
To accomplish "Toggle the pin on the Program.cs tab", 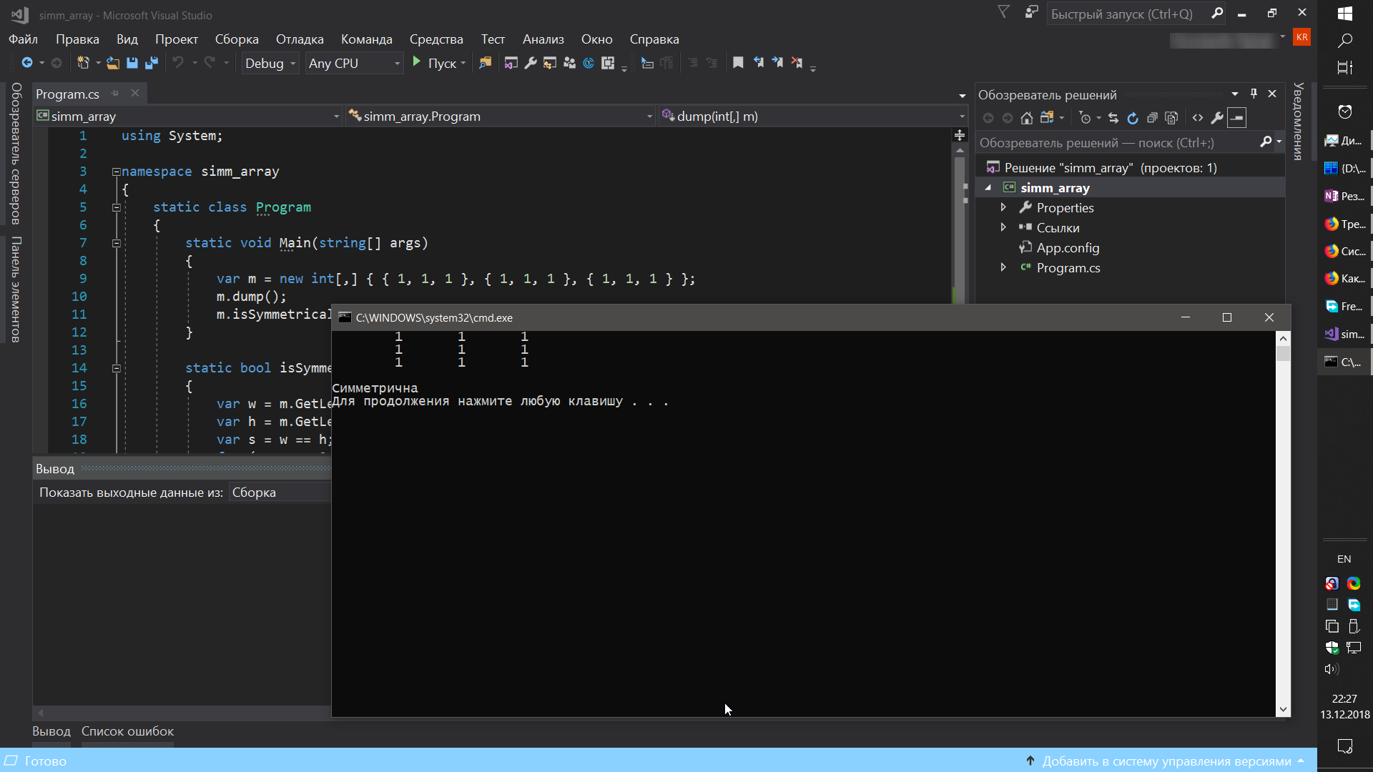I will coord(115,94).
